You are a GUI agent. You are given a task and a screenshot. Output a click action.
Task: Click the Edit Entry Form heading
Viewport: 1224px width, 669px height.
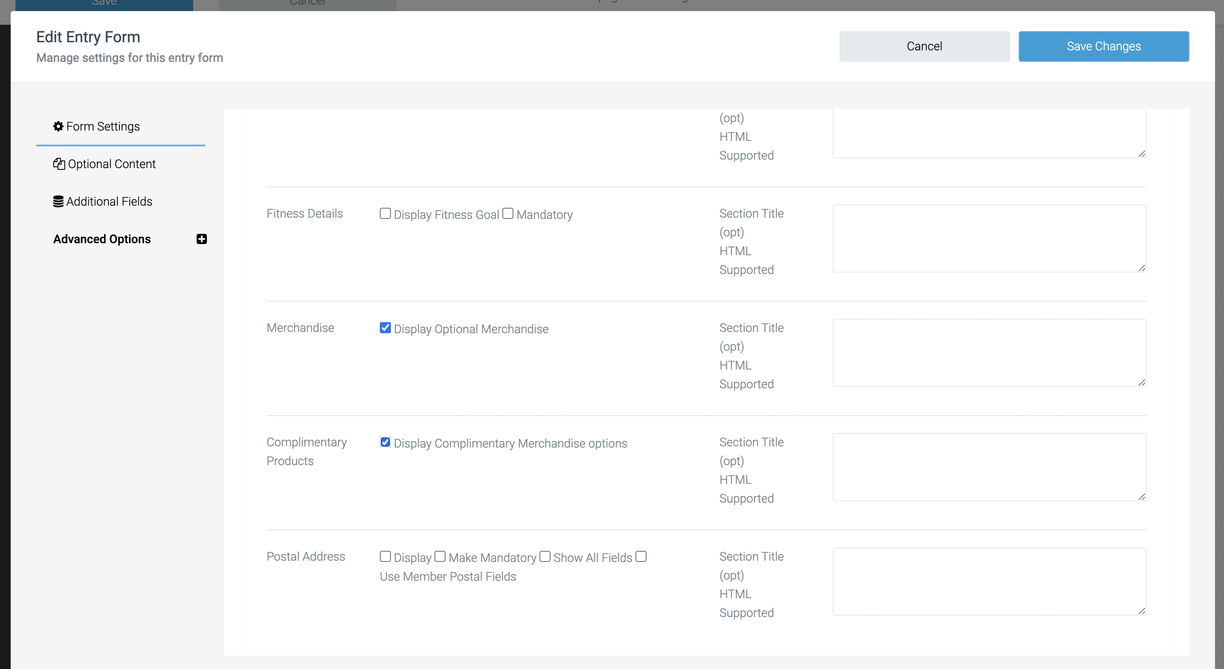tap(88, 37)
